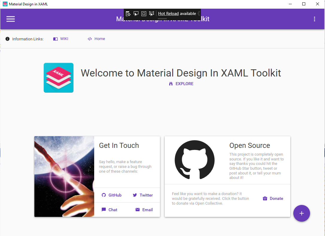Toggle display layout adorners debug icon
Image resolution: width=325 pixels, height=236 pixels.
[144, 14]
